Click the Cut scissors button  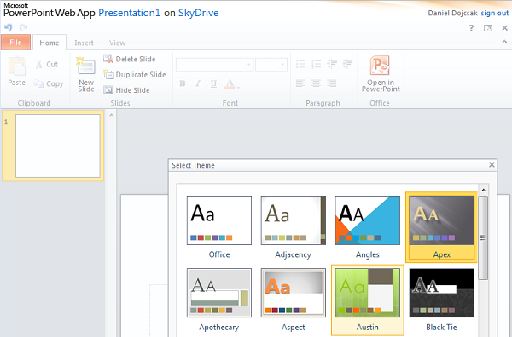pos(46,64)
